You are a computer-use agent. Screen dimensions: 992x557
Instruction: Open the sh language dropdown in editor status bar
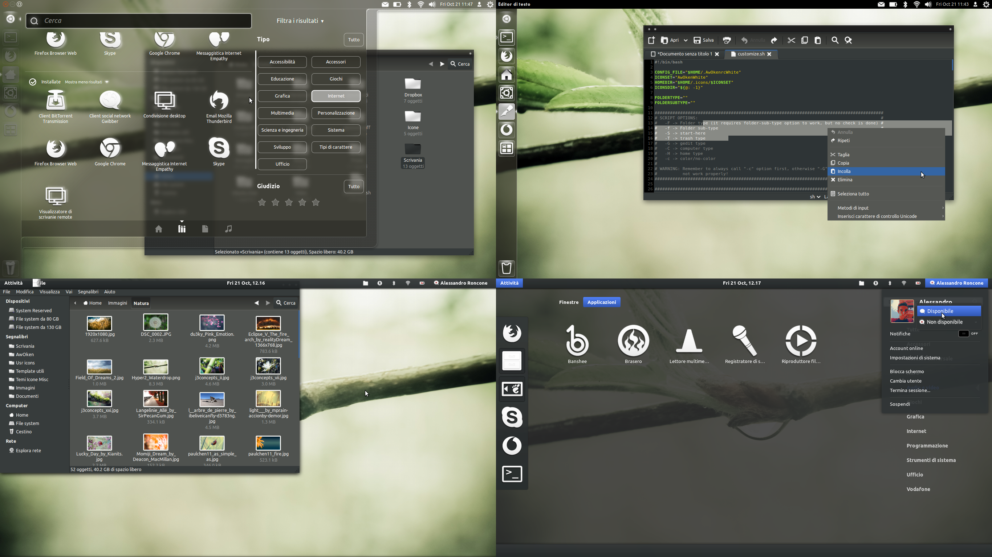click(x=814, y=197)
